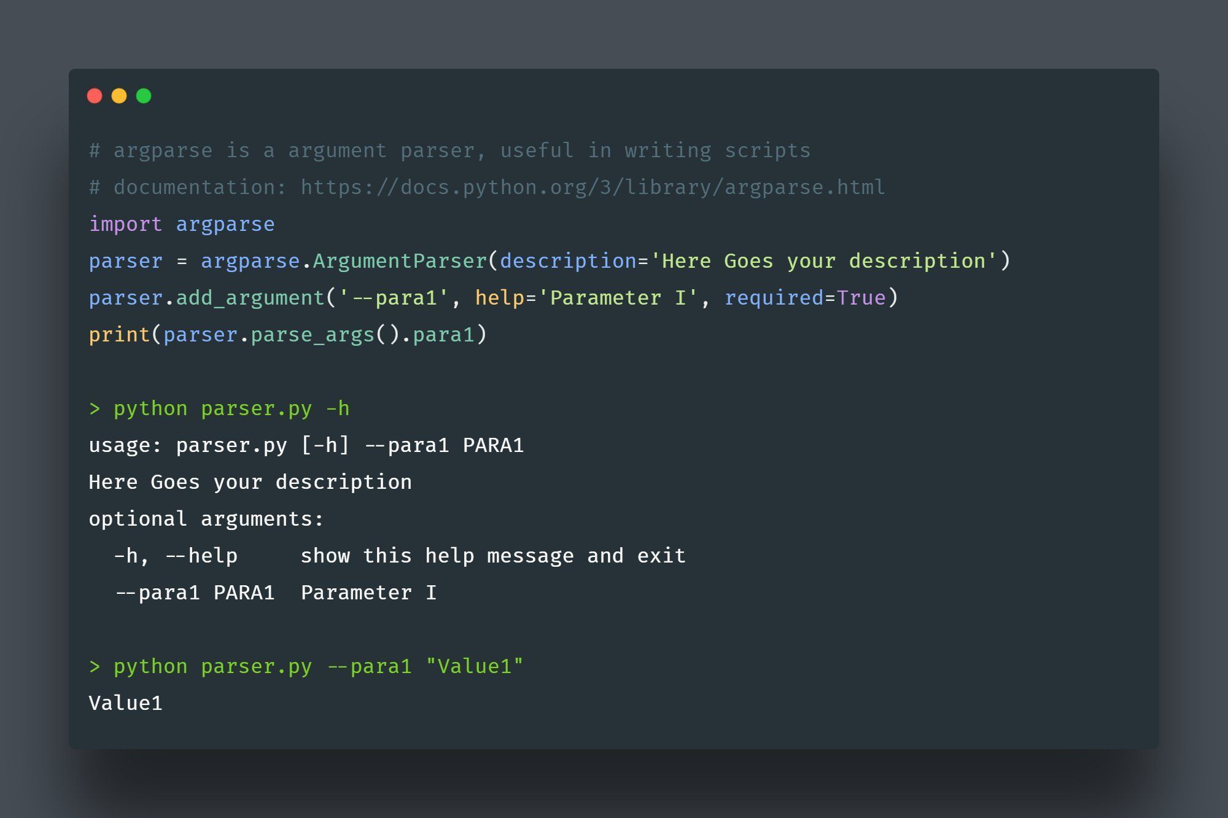Click the docs.python.org documentation URL

[x=593, y=187]
